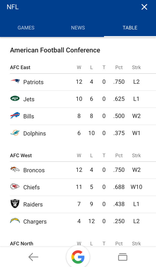
Task: Close the NFL panel
Action: 144,7
